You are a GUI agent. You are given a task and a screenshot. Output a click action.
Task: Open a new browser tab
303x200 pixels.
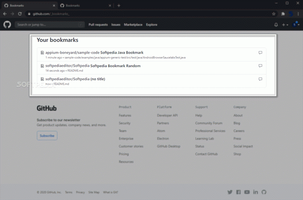(119, 6)
